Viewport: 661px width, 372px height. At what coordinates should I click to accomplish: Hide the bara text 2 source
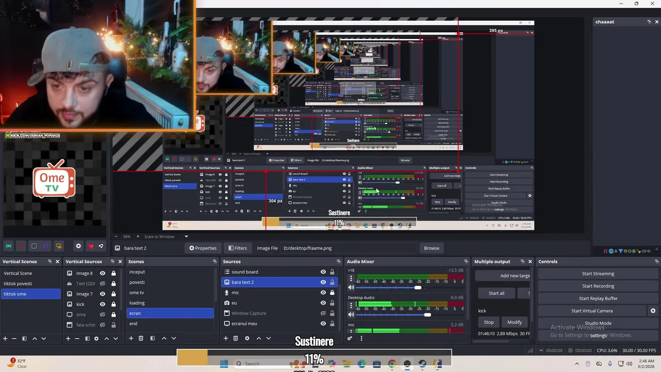[323, 282]
